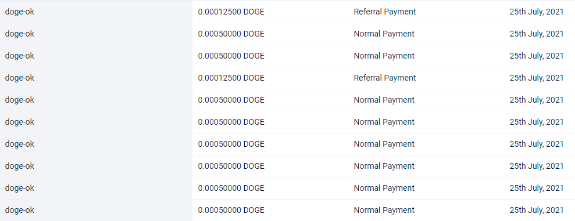Select Normal Payment in the third row
Viewport: 575px width, 221px height.
384,56
